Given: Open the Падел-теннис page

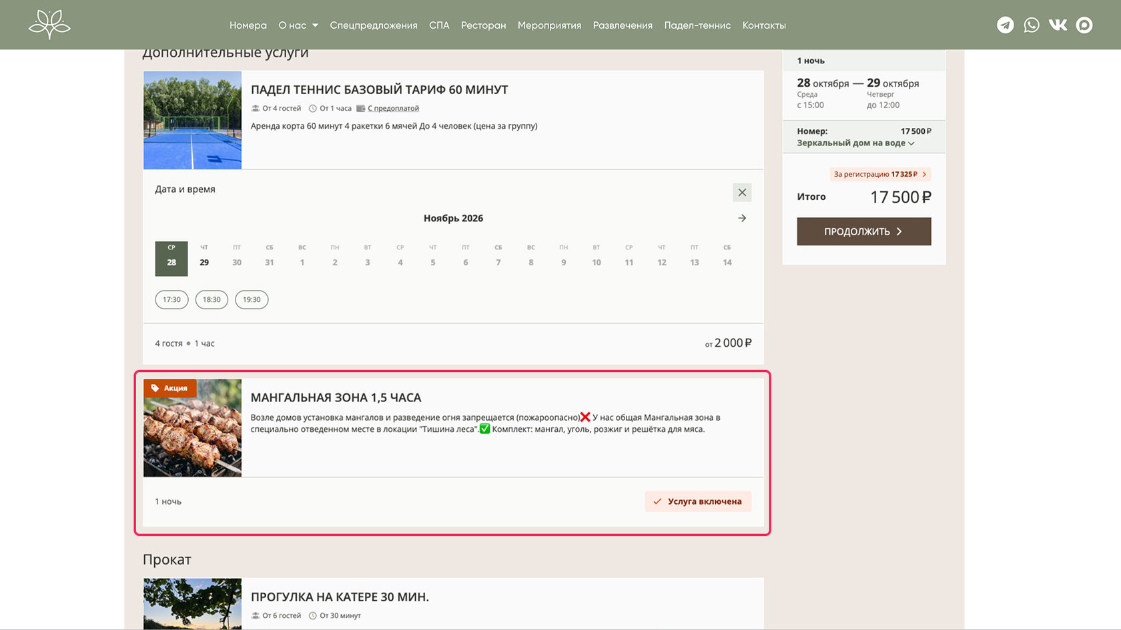Looking at the screenshot, I should [x=697, y=25].
